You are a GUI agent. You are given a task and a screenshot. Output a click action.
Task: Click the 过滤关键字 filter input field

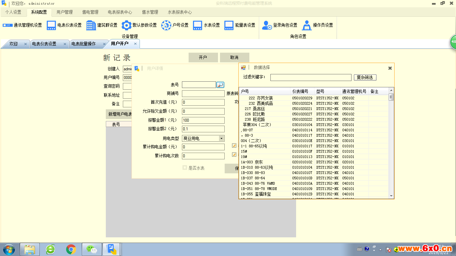coord(311,77)
